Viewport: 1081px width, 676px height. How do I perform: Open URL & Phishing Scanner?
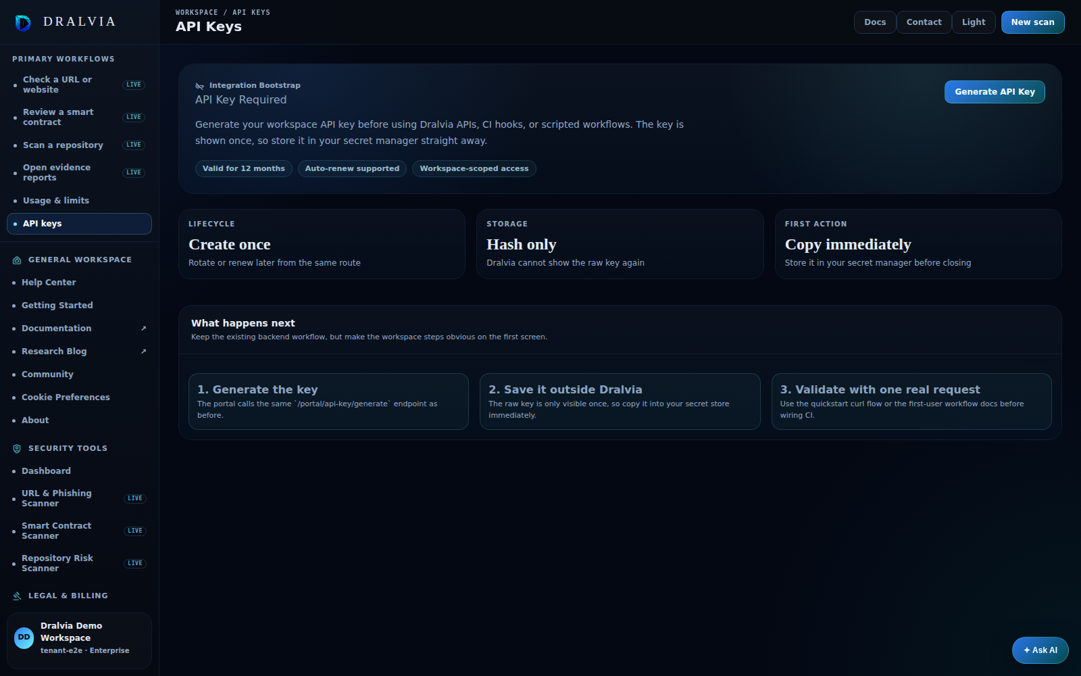point(80,499)
